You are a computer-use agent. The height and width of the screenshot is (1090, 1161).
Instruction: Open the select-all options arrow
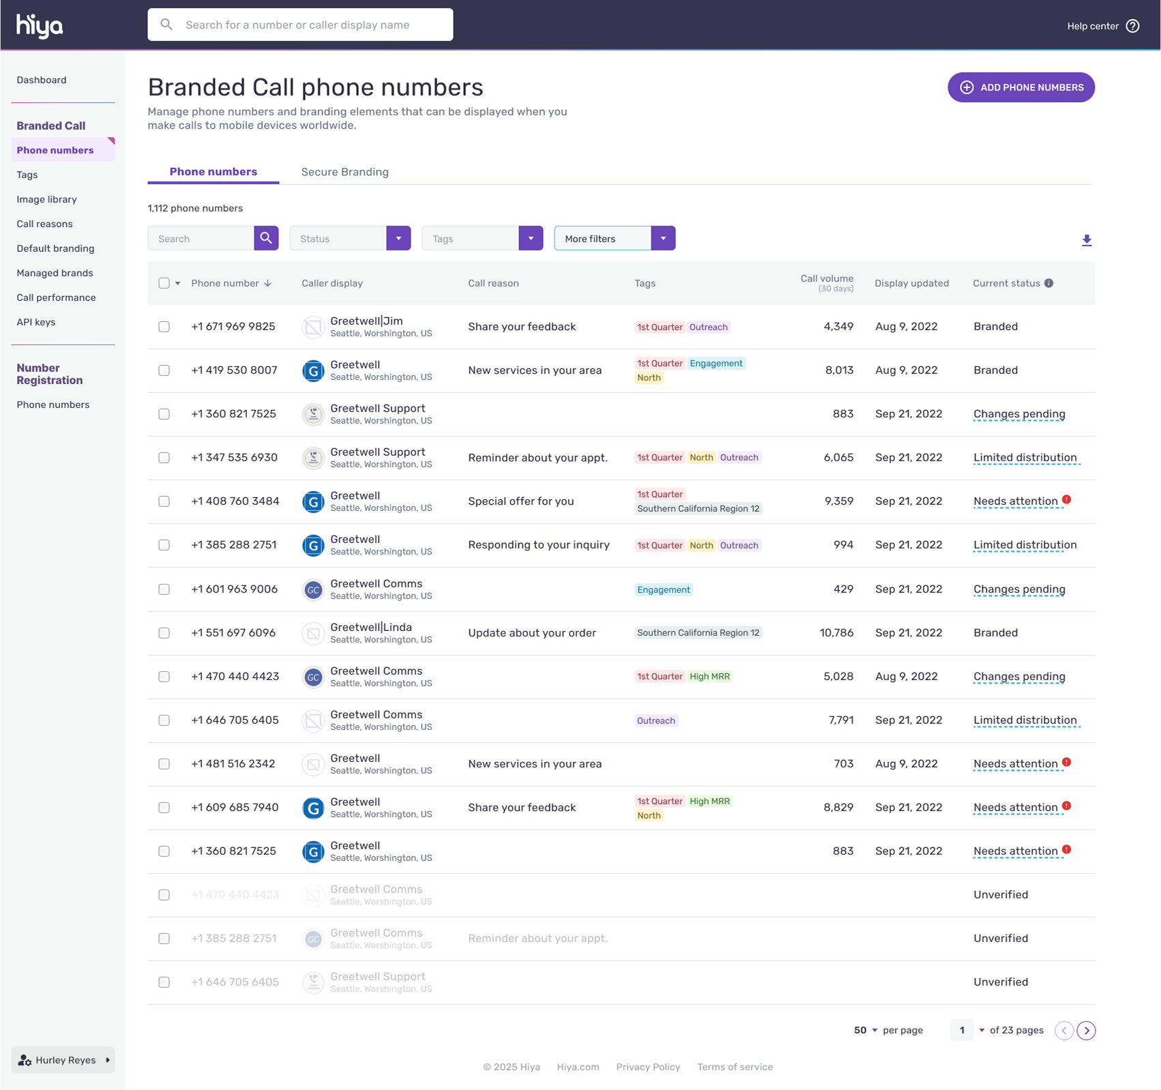coord(178,283)
